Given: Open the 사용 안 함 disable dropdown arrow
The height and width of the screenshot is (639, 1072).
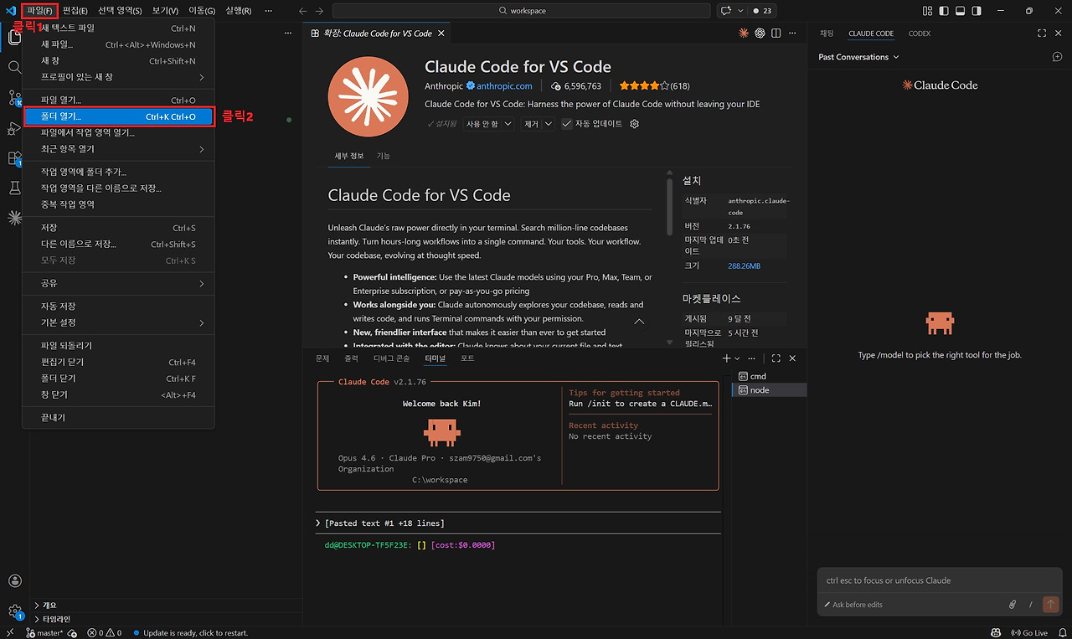Looking at the screenshot, I should (x=507, y=124).
